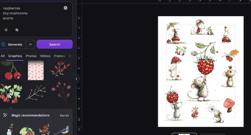Click the plus icon in the search box
Image resolution: width=251 pixels, height=135 pixels.
(x=6, y=30)
